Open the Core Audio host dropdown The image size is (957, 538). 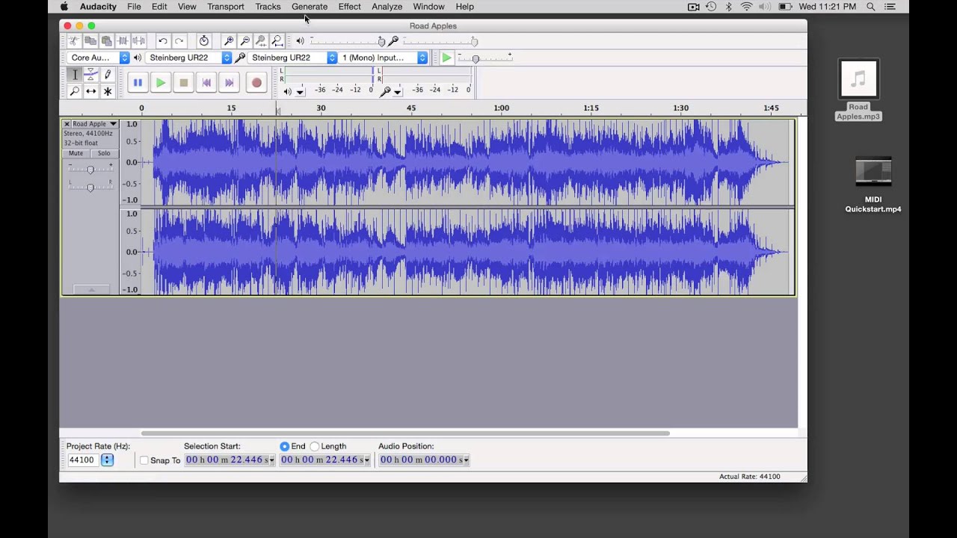[98, 58]
